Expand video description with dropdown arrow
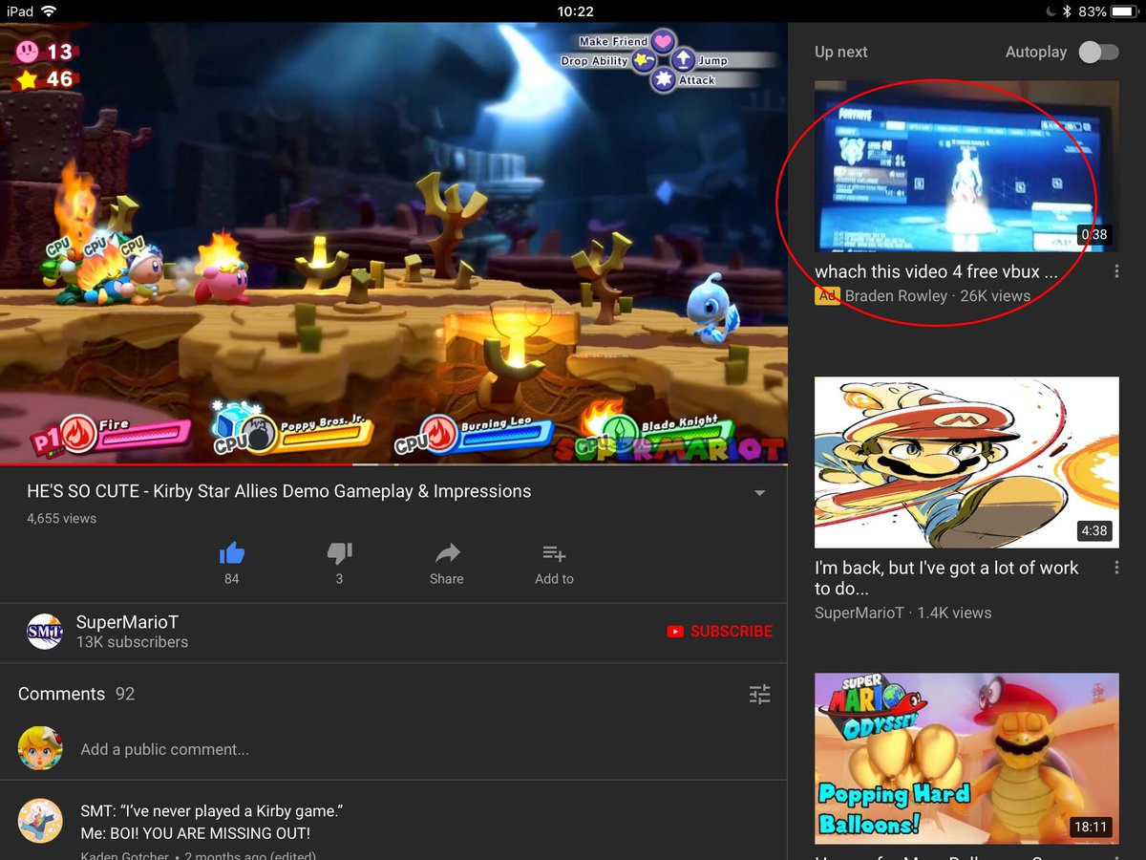This screenshot has width=1146, height=860. tap(759, 493)
